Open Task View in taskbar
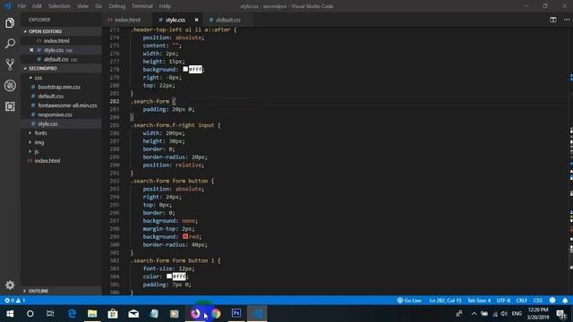Viewport: 573px width, 322px height. 50,313
